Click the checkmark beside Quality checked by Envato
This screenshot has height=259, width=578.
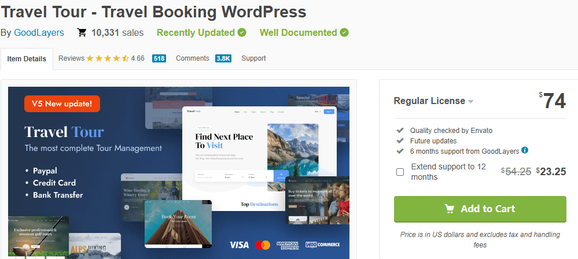[400, 131]
